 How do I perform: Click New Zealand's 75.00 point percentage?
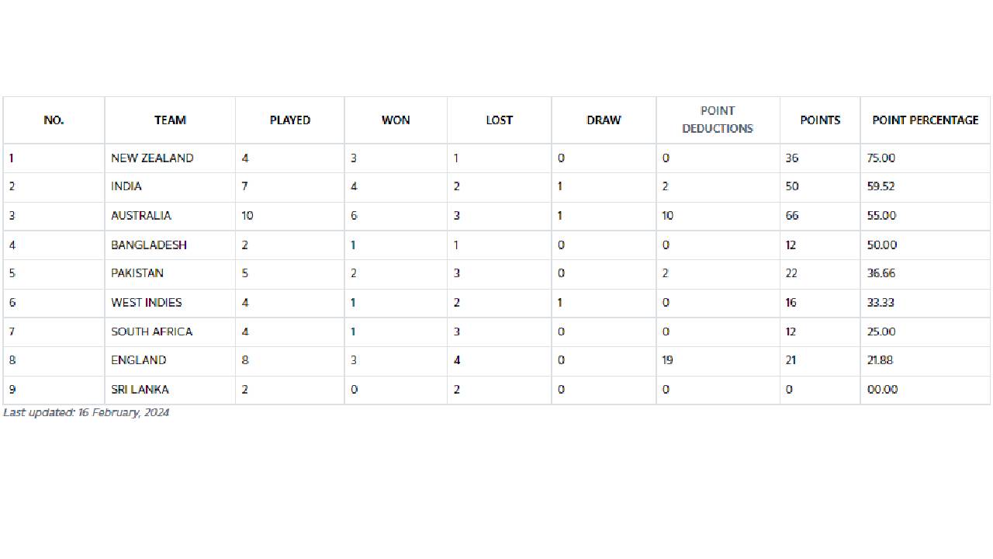881,158
